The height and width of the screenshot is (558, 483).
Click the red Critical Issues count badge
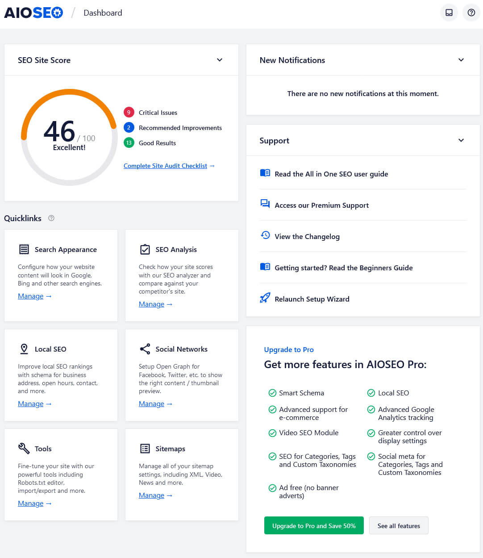tap(129, 112)
